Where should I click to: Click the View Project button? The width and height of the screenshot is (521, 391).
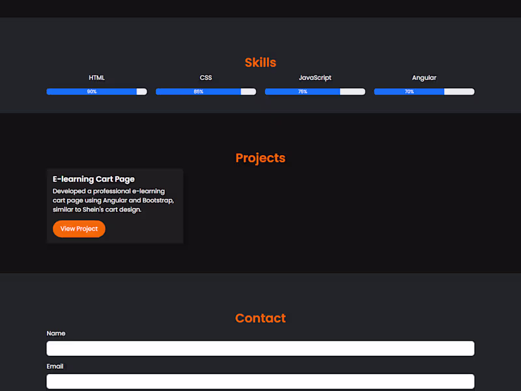79,229
